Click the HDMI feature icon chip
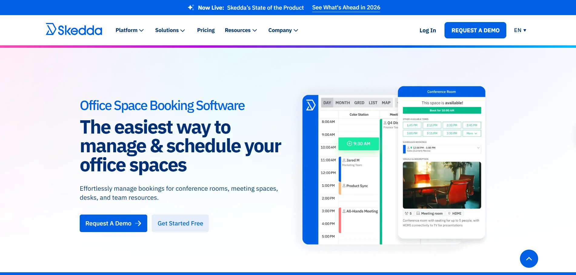The width and height of the screenshot is (576, 275). 450,213
